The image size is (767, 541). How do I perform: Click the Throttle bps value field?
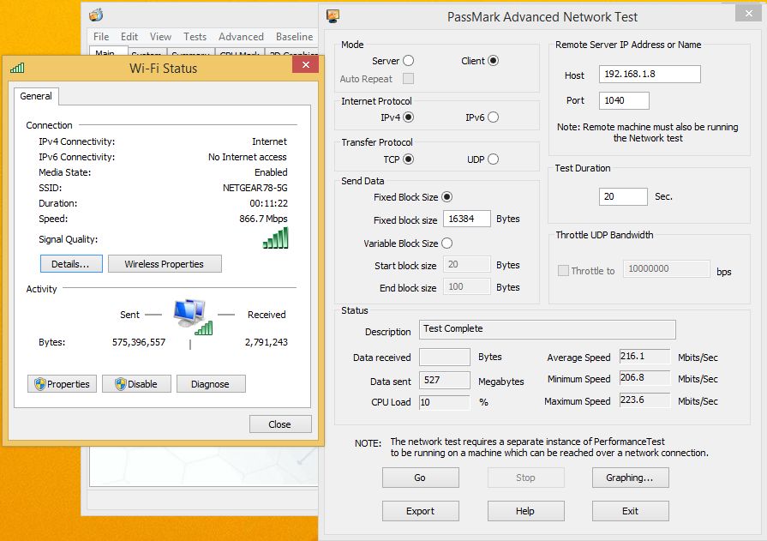[x=666, y=269]
